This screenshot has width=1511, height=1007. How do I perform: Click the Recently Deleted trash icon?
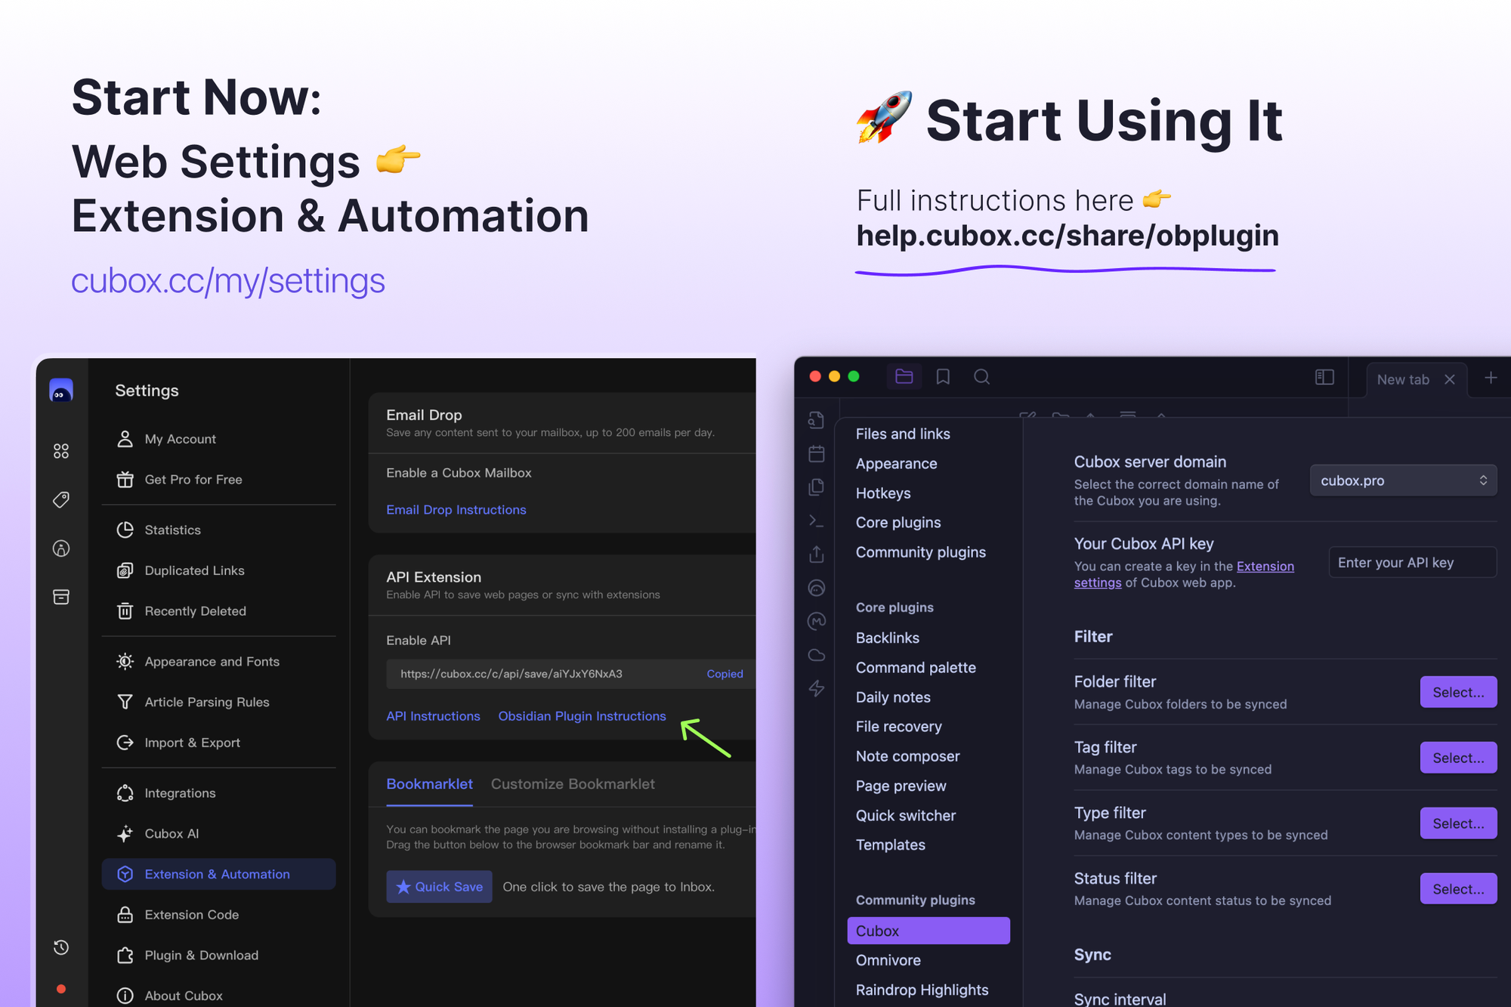(x=125, y=610)
